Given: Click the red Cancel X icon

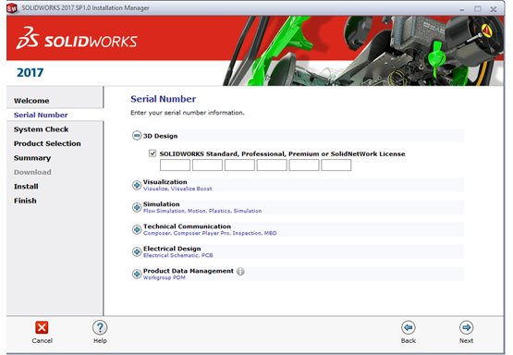Looking at the screenshot, I should click(42, 327).
